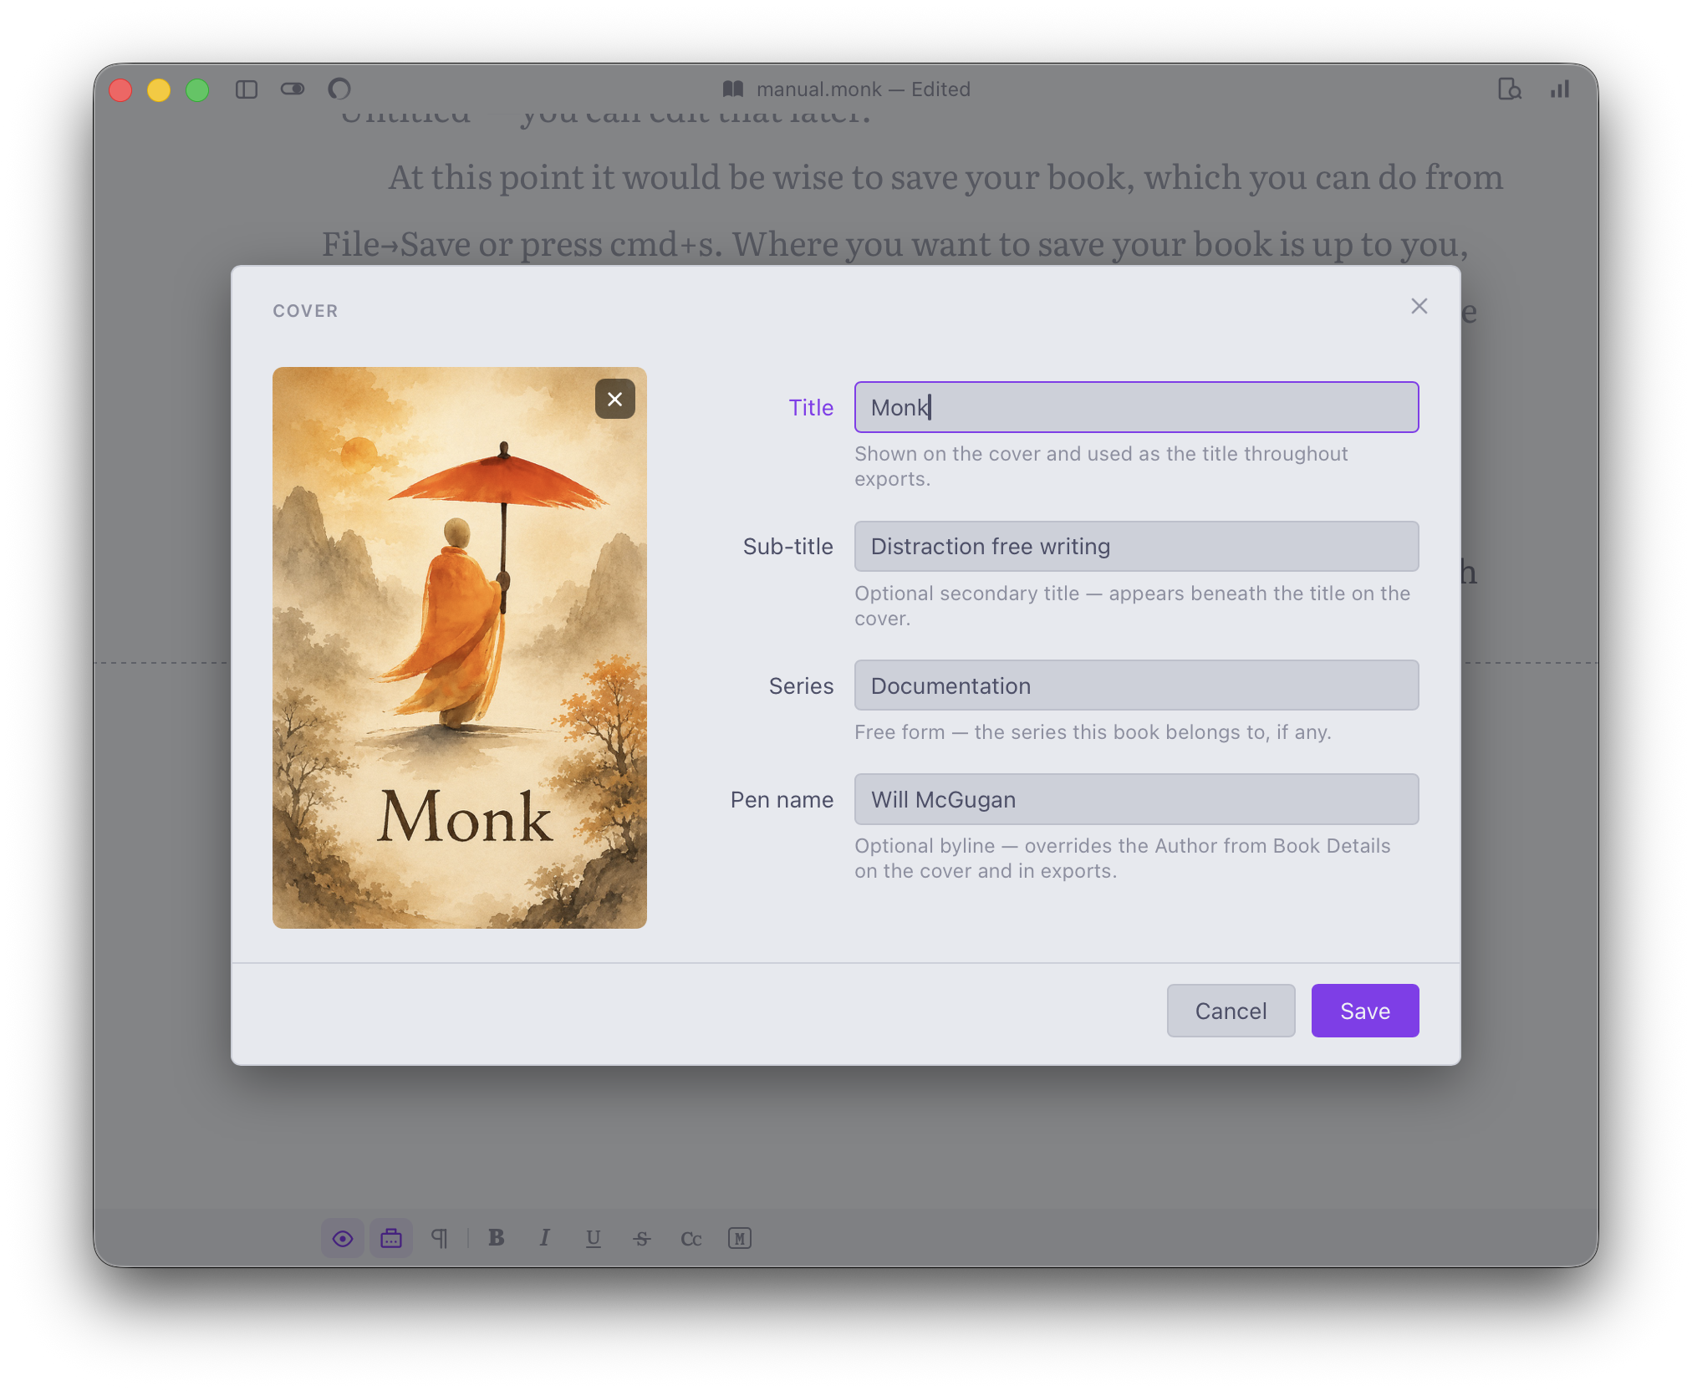Click the 'Title' label
Image resolution: width=1692 pixels, height=1391 pixels.
(811, 407)
